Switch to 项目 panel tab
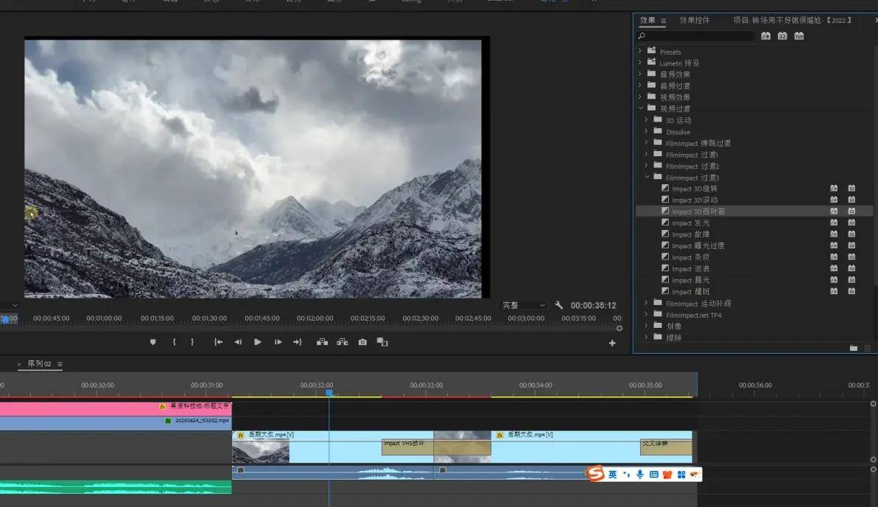878x507 pixels. point(793,20)
